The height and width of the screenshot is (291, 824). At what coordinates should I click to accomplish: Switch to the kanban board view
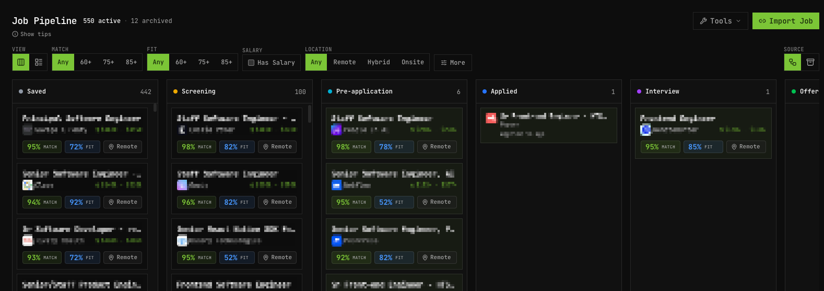coord(21,62)
